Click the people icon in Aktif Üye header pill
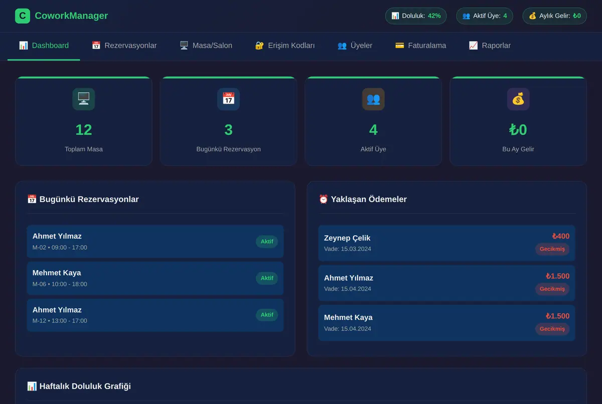 pos(466,16)
